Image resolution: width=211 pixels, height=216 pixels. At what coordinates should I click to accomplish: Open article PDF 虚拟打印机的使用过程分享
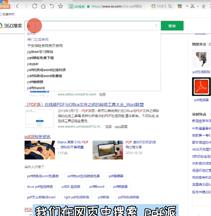[x=141, y=144]
